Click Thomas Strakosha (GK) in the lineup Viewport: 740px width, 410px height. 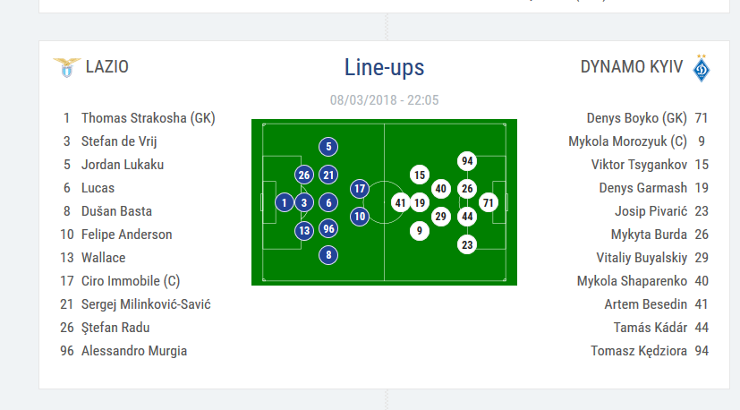148,118
